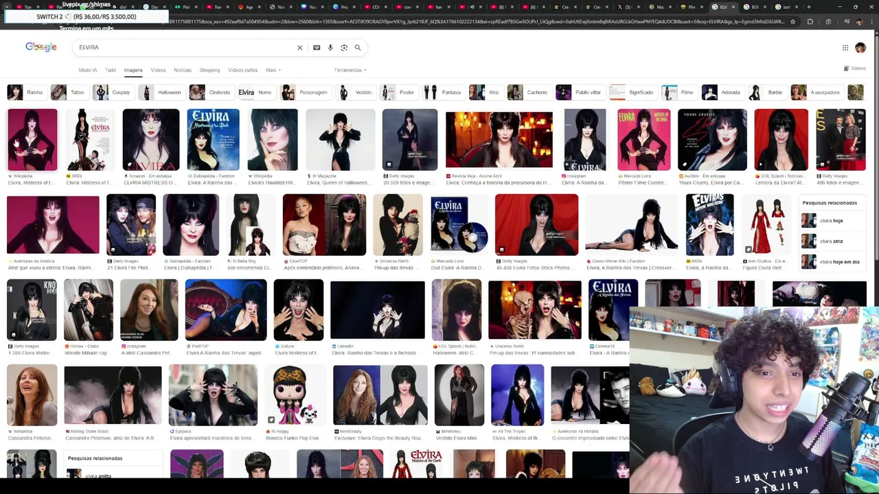
Task: Bookmark this page with the star icon
Action: click(792, 22)
